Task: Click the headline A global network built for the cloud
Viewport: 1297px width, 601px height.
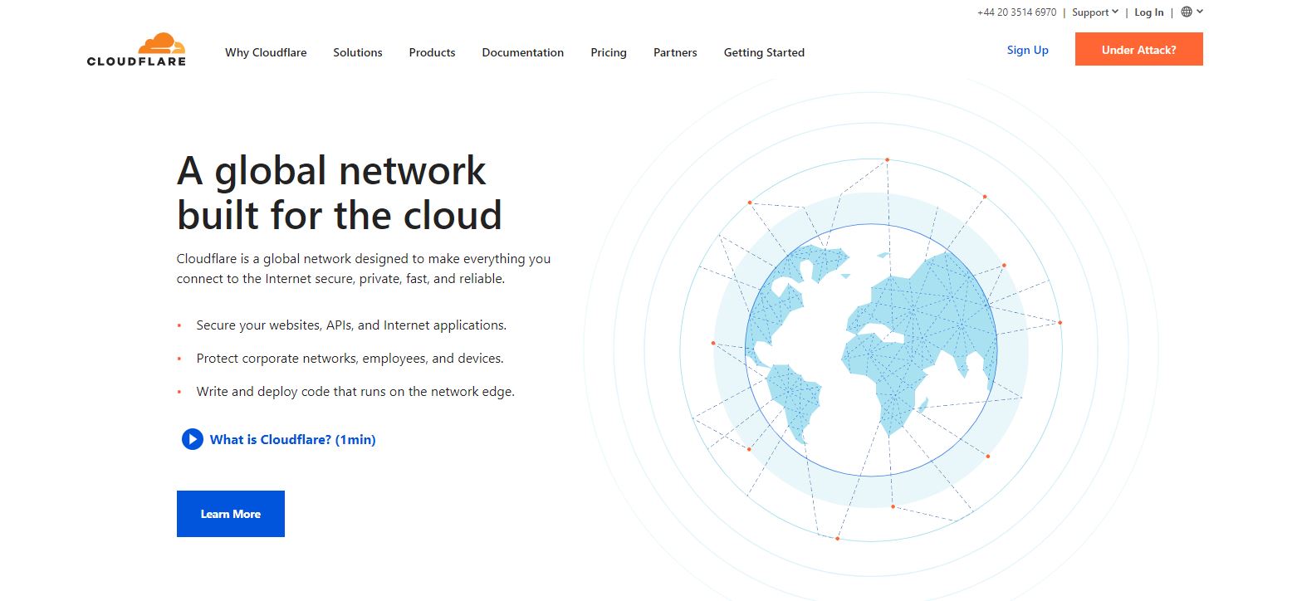Action: coord(340,193)
